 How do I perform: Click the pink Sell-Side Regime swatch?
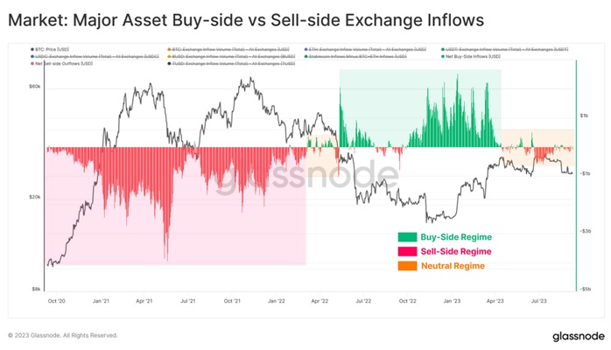tap(407, 251)
